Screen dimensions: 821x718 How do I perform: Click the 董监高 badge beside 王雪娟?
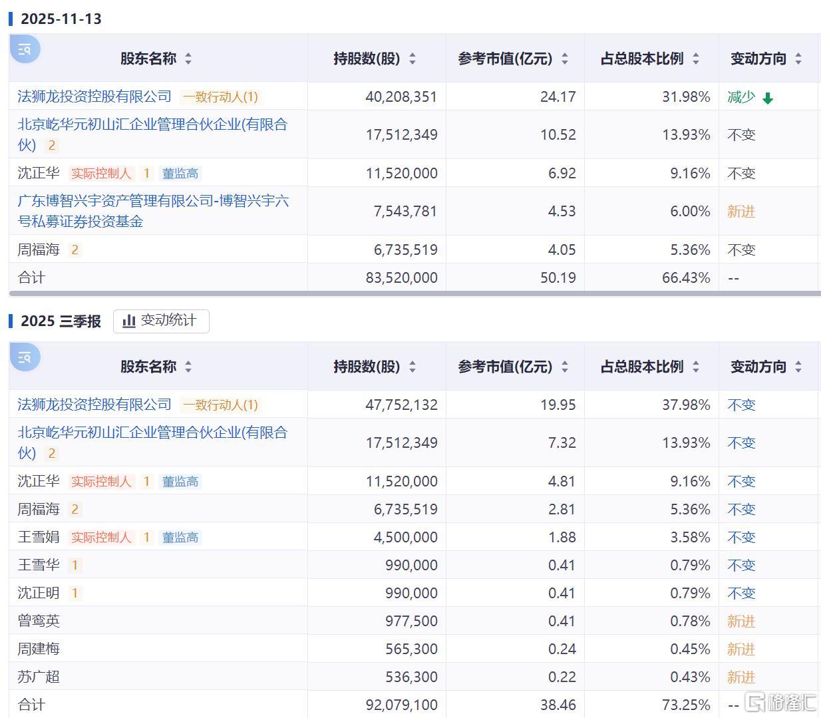(180, 537)
